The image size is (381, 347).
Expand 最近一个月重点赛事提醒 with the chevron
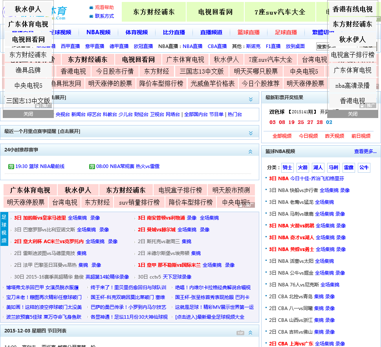coord(251,133)
